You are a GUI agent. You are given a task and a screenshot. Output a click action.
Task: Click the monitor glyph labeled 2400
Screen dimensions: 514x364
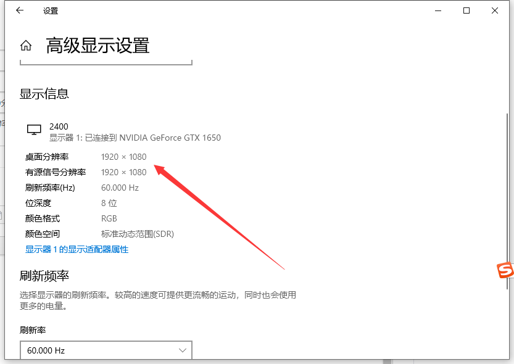click(x=35, y=130)
